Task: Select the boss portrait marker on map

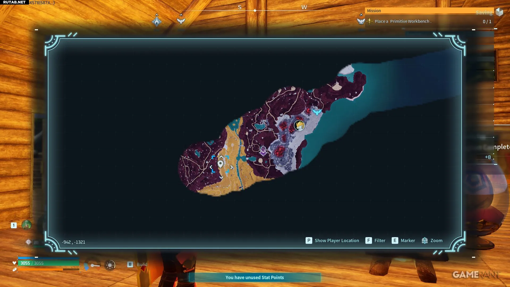Action: [x=299, y=125]
